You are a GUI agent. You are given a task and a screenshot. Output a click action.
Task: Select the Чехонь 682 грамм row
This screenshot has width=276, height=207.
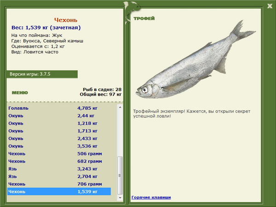59,161
